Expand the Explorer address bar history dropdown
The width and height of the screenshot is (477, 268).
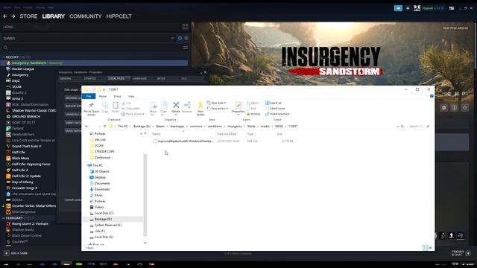[x=397, y=127]
